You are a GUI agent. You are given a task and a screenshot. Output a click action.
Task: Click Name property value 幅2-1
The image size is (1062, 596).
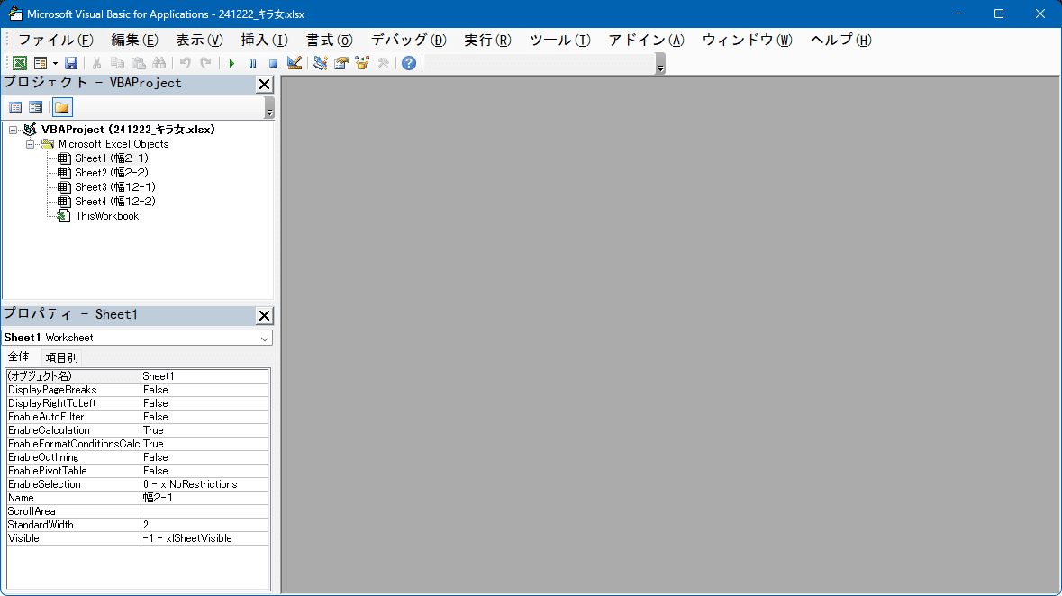point(204,498)
